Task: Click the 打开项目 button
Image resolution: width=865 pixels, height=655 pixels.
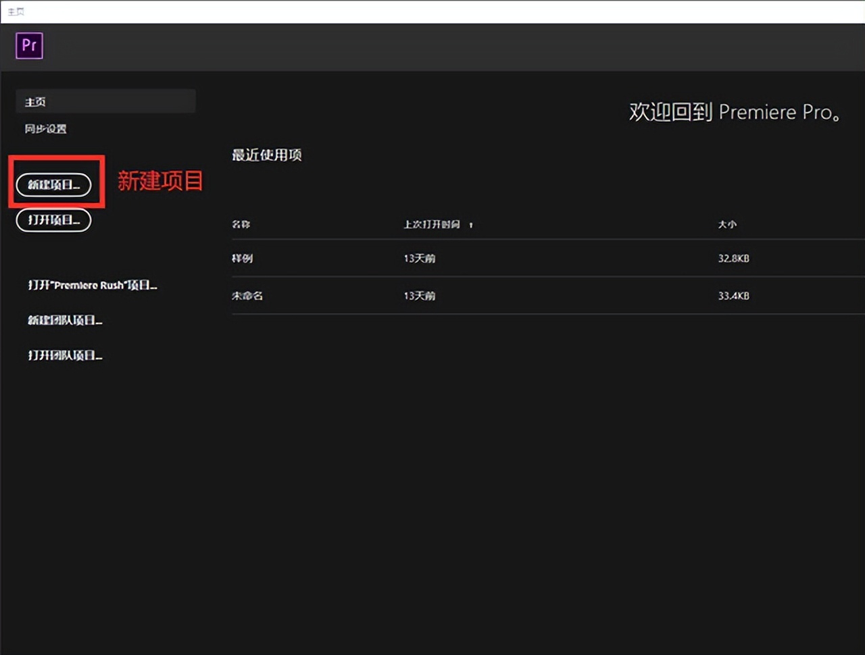Action: point(53,220)
